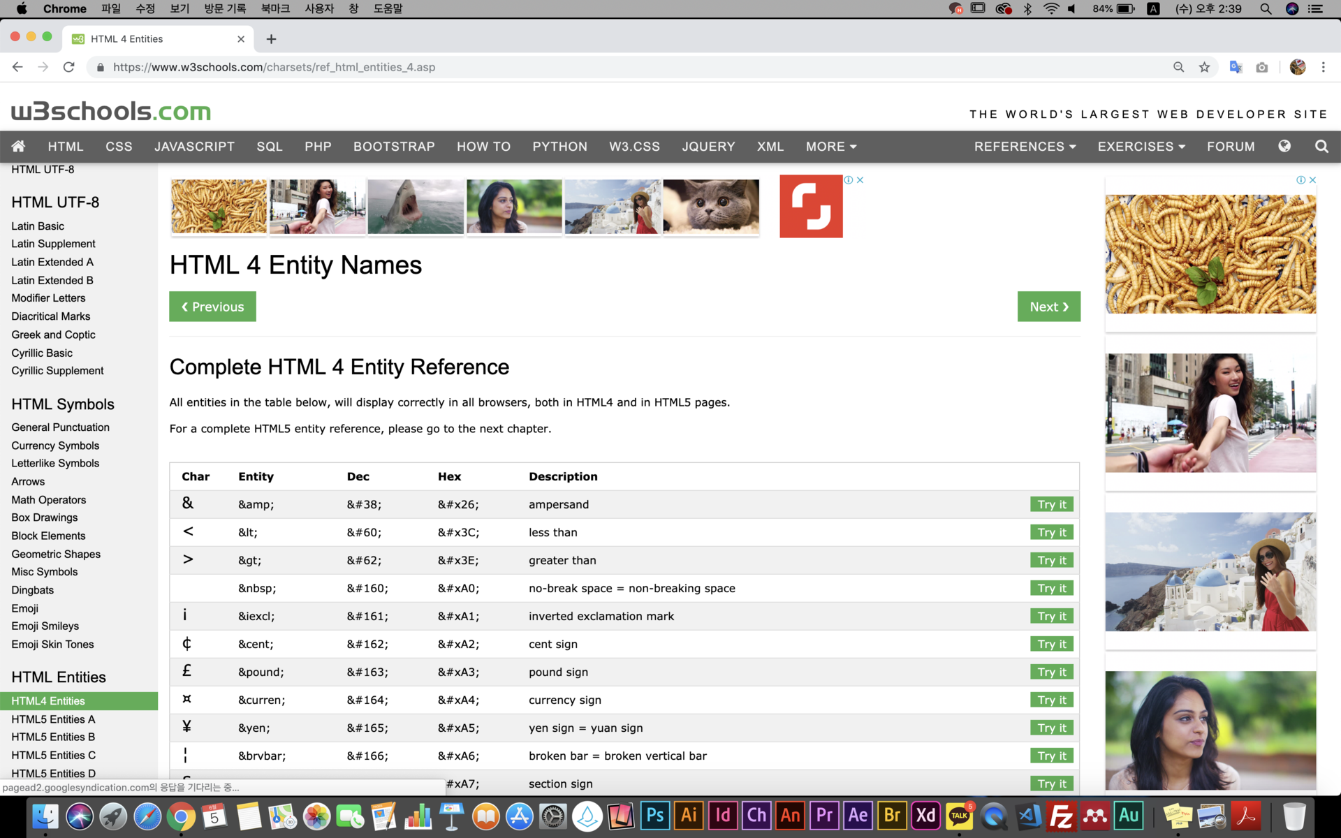The height and width of the screenshot is (838, 1341).
Task: Open Chrome's profile avatar icon
Action: (1297, 67)
